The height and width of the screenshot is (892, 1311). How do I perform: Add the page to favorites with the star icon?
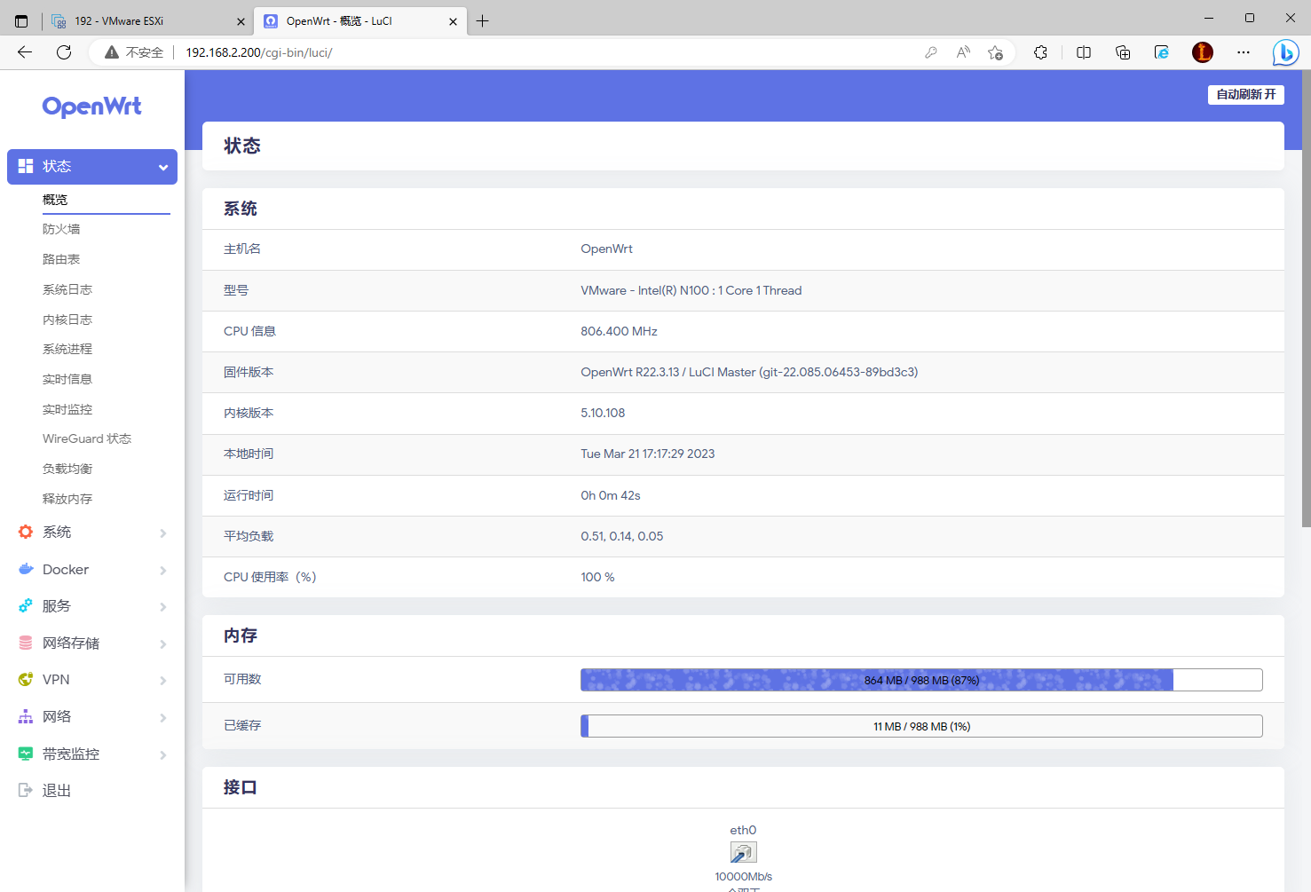996,52
